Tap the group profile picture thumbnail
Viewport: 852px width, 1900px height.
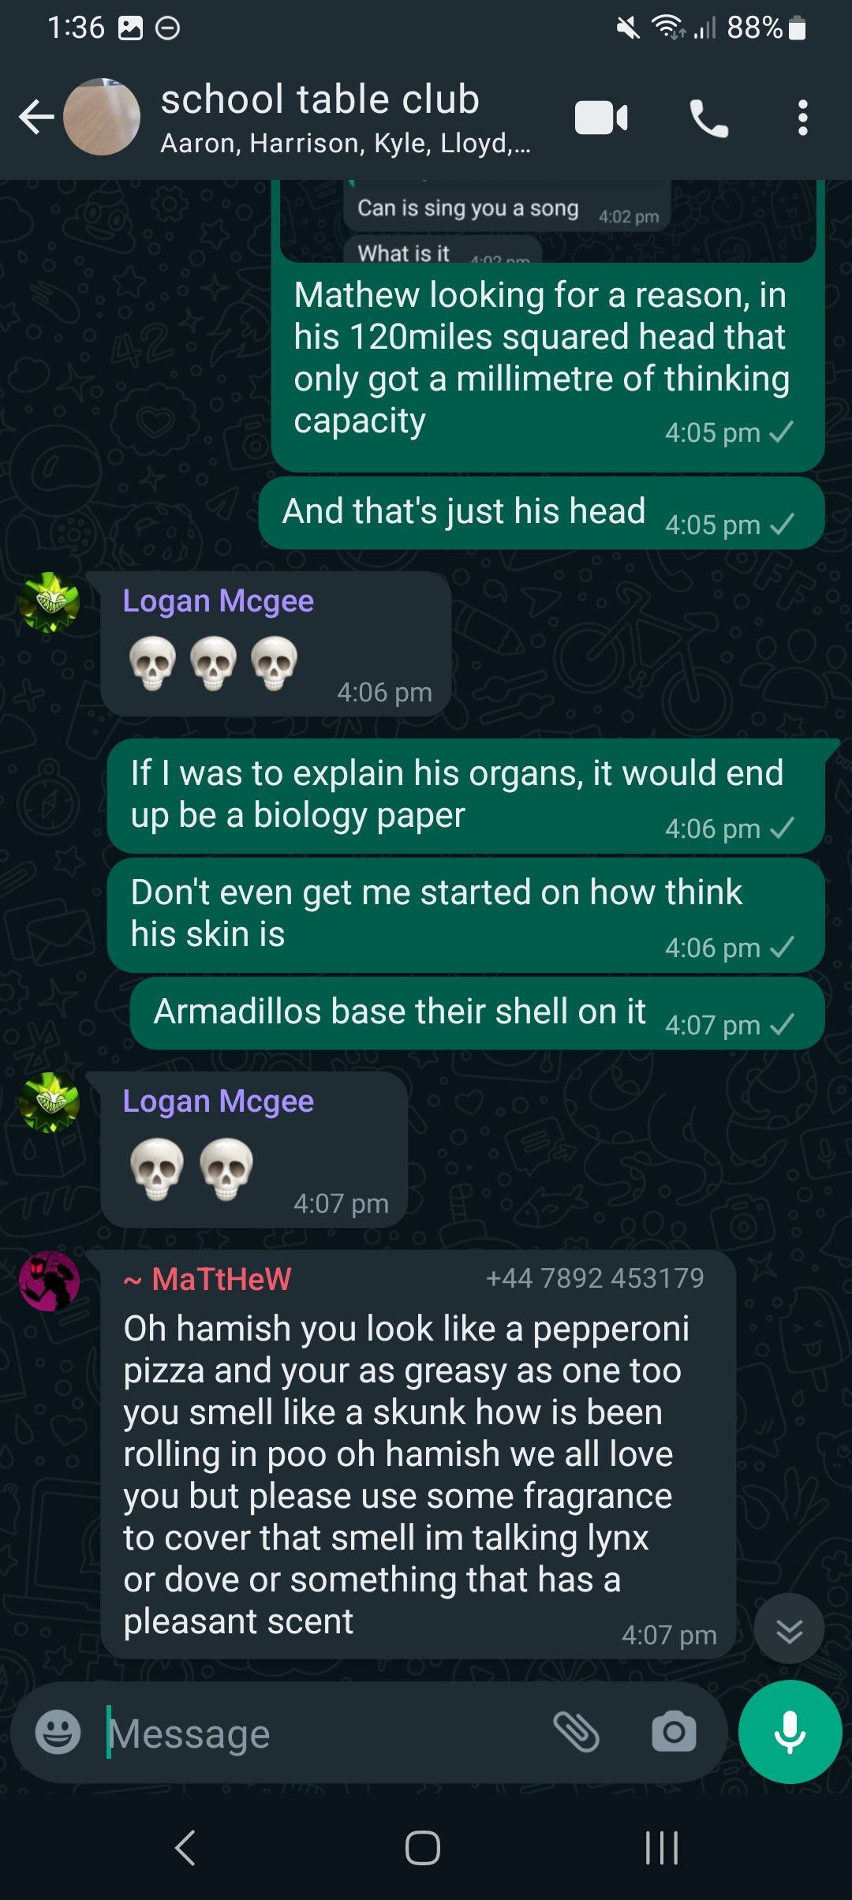[x=102, y=117]
